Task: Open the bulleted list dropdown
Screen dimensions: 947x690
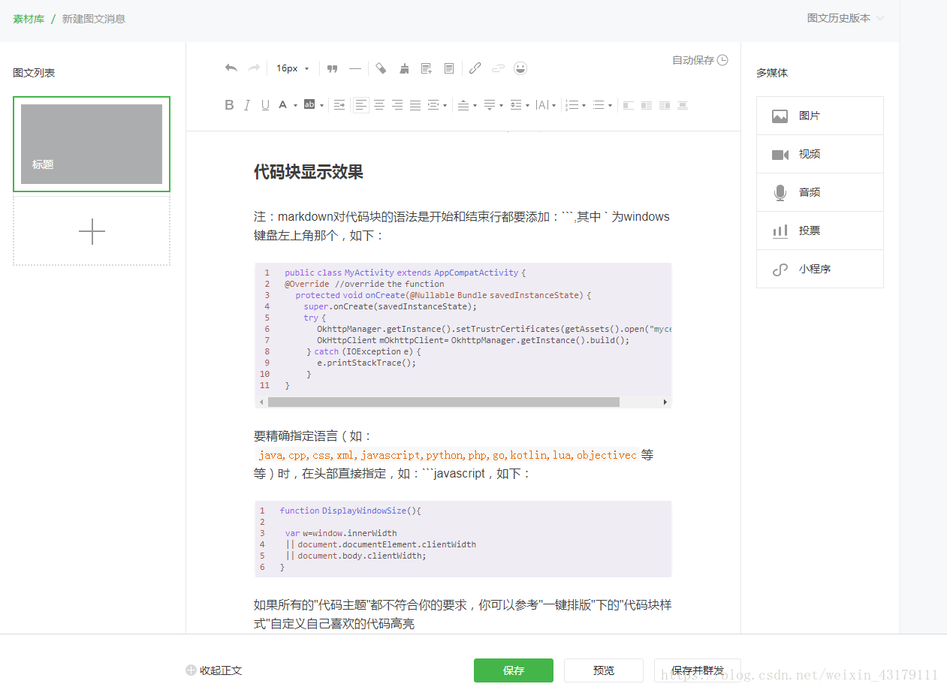Action: click(x=602, y=105)
